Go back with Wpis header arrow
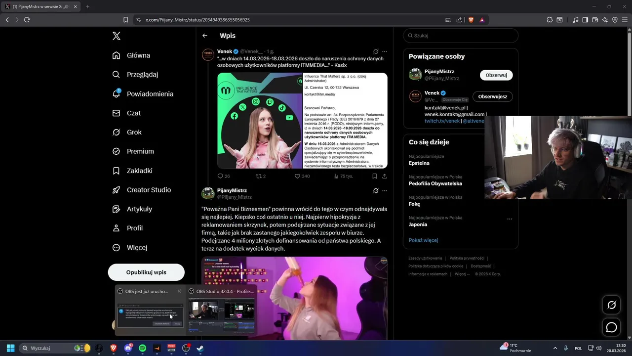This screenshot has width=632, height=356. (205, 36)
